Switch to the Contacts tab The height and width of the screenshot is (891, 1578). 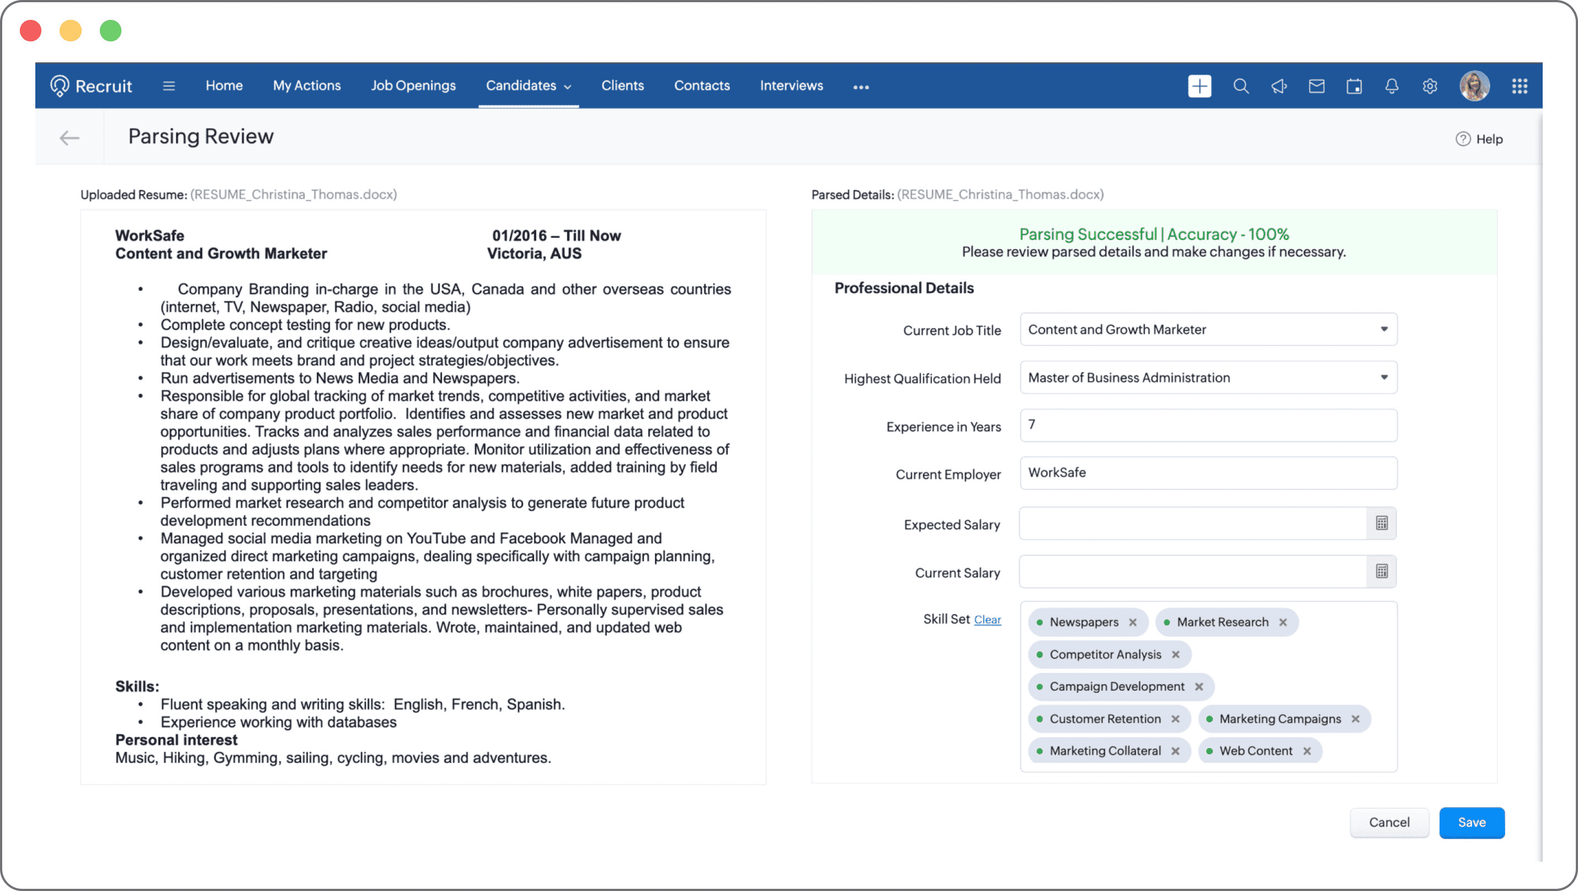(701, 86)
